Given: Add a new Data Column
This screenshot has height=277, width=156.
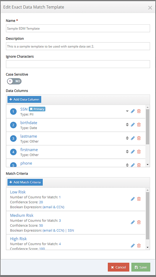Looking at the screenshot, I should tap(24, 99).
